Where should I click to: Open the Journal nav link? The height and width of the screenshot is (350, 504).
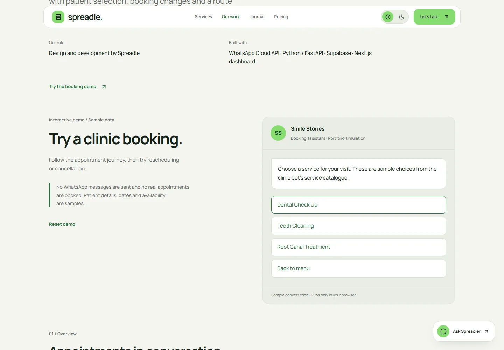[257, 17]
